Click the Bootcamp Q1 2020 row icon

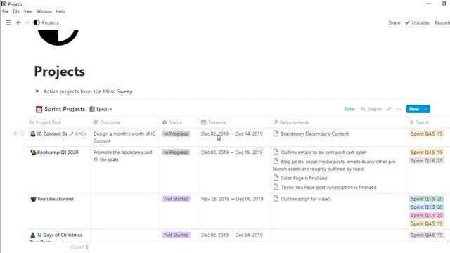point(33,153)
